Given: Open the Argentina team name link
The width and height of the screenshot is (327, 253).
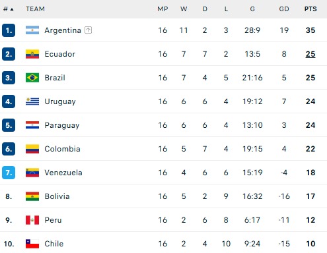Looking at the screenshot, I should [63, 30].
